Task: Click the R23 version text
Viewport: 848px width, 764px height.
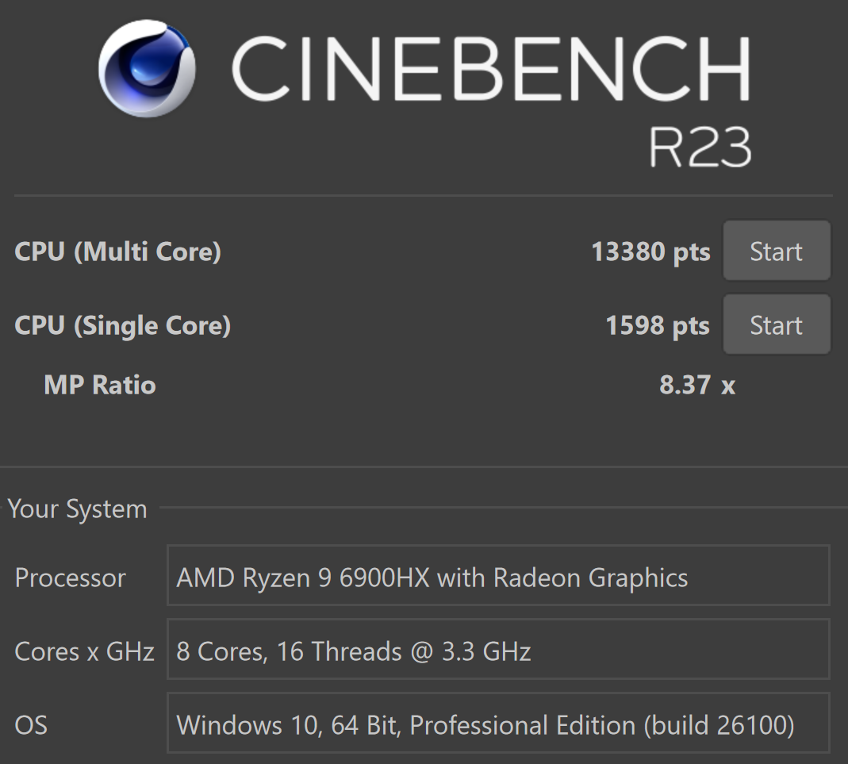Action: (699, 147)
